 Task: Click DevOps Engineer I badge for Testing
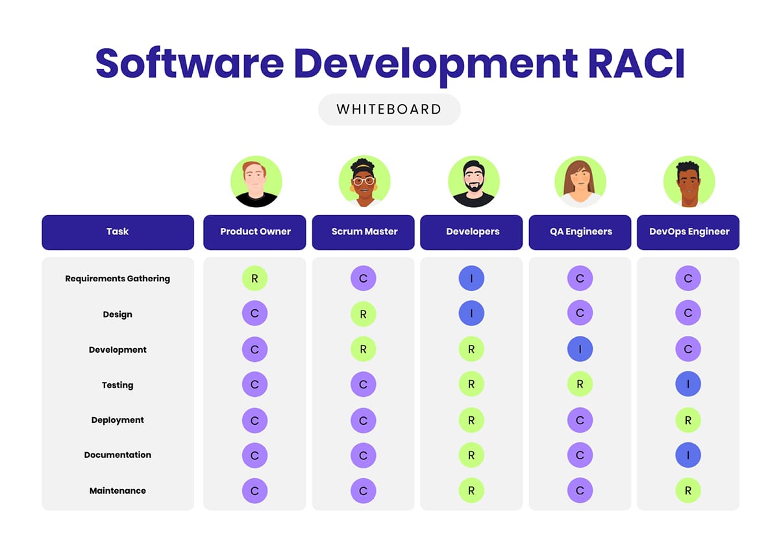pos(688,385)
